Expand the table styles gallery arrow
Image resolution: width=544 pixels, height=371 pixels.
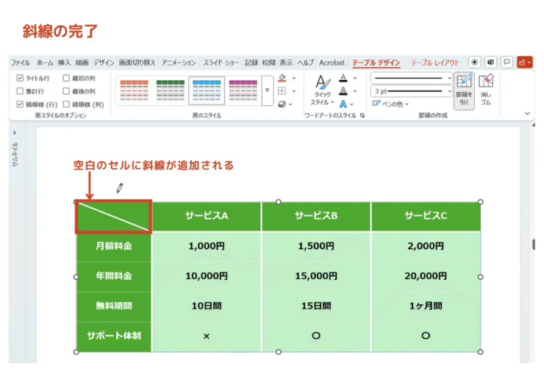[267, 90]
